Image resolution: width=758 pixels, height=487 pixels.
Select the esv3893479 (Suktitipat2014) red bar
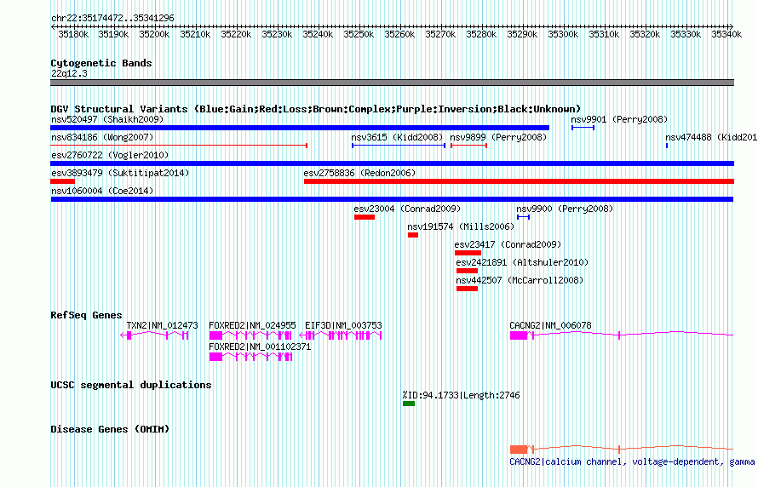[62, 181]
